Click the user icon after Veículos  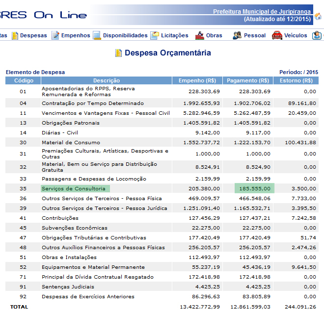point(317,35)
